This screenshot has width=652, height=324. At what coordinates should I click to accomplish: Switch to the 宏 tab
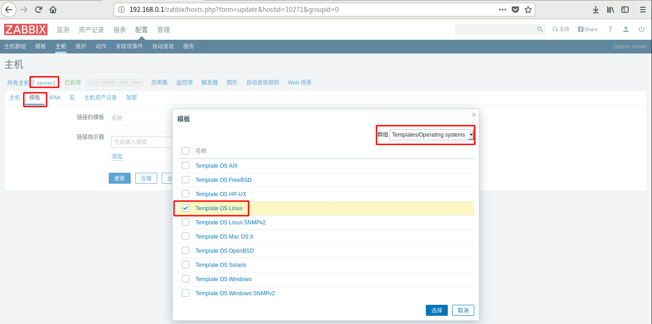tap(72, 98)
